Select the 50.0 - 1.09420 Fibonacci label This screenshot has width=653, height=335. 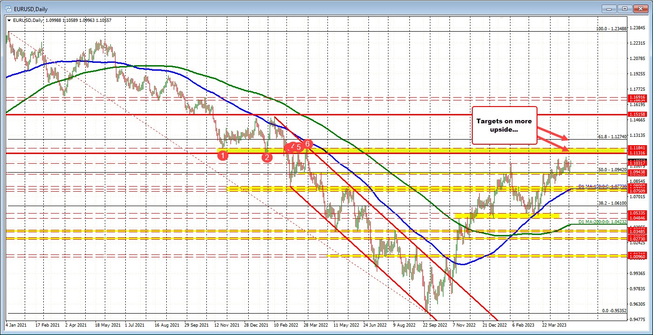(612, 170)
